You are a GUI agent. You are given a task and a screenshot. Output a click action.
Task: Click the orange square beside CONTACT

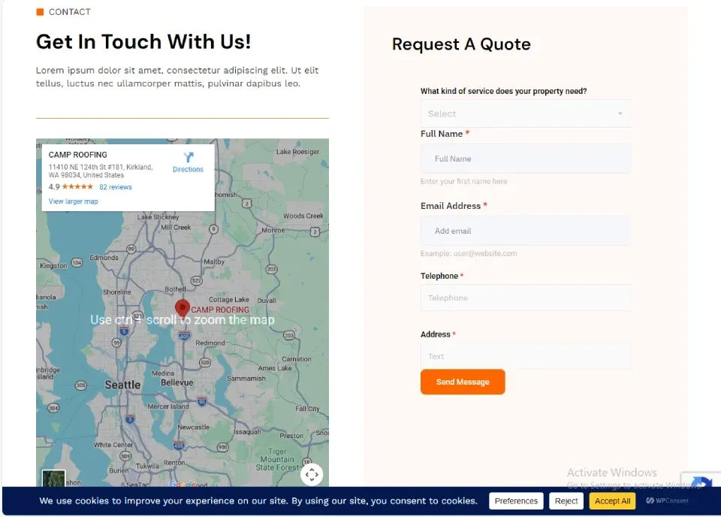tap(40, 12)
